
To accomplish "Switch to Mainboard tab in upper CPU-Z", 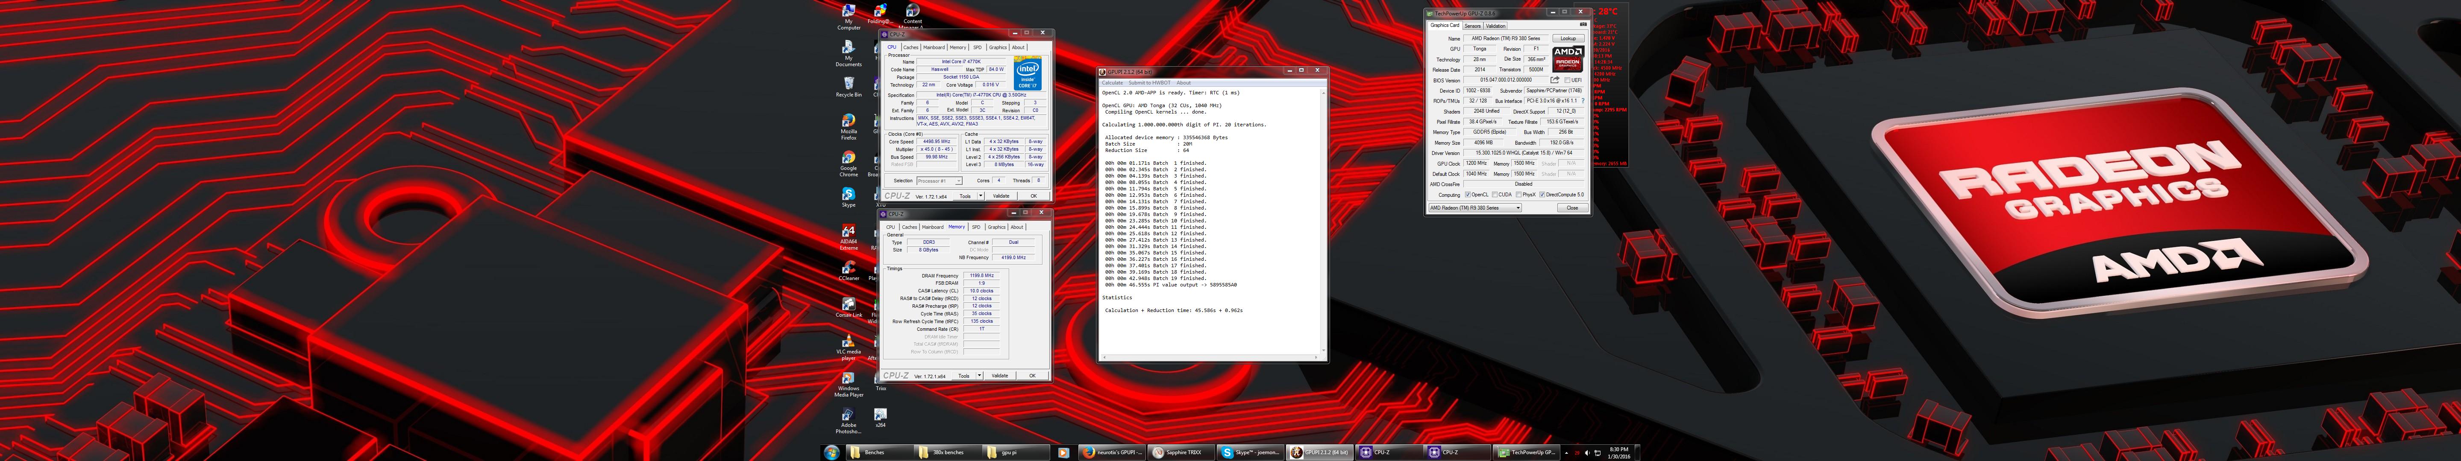I will click(934, 47).
